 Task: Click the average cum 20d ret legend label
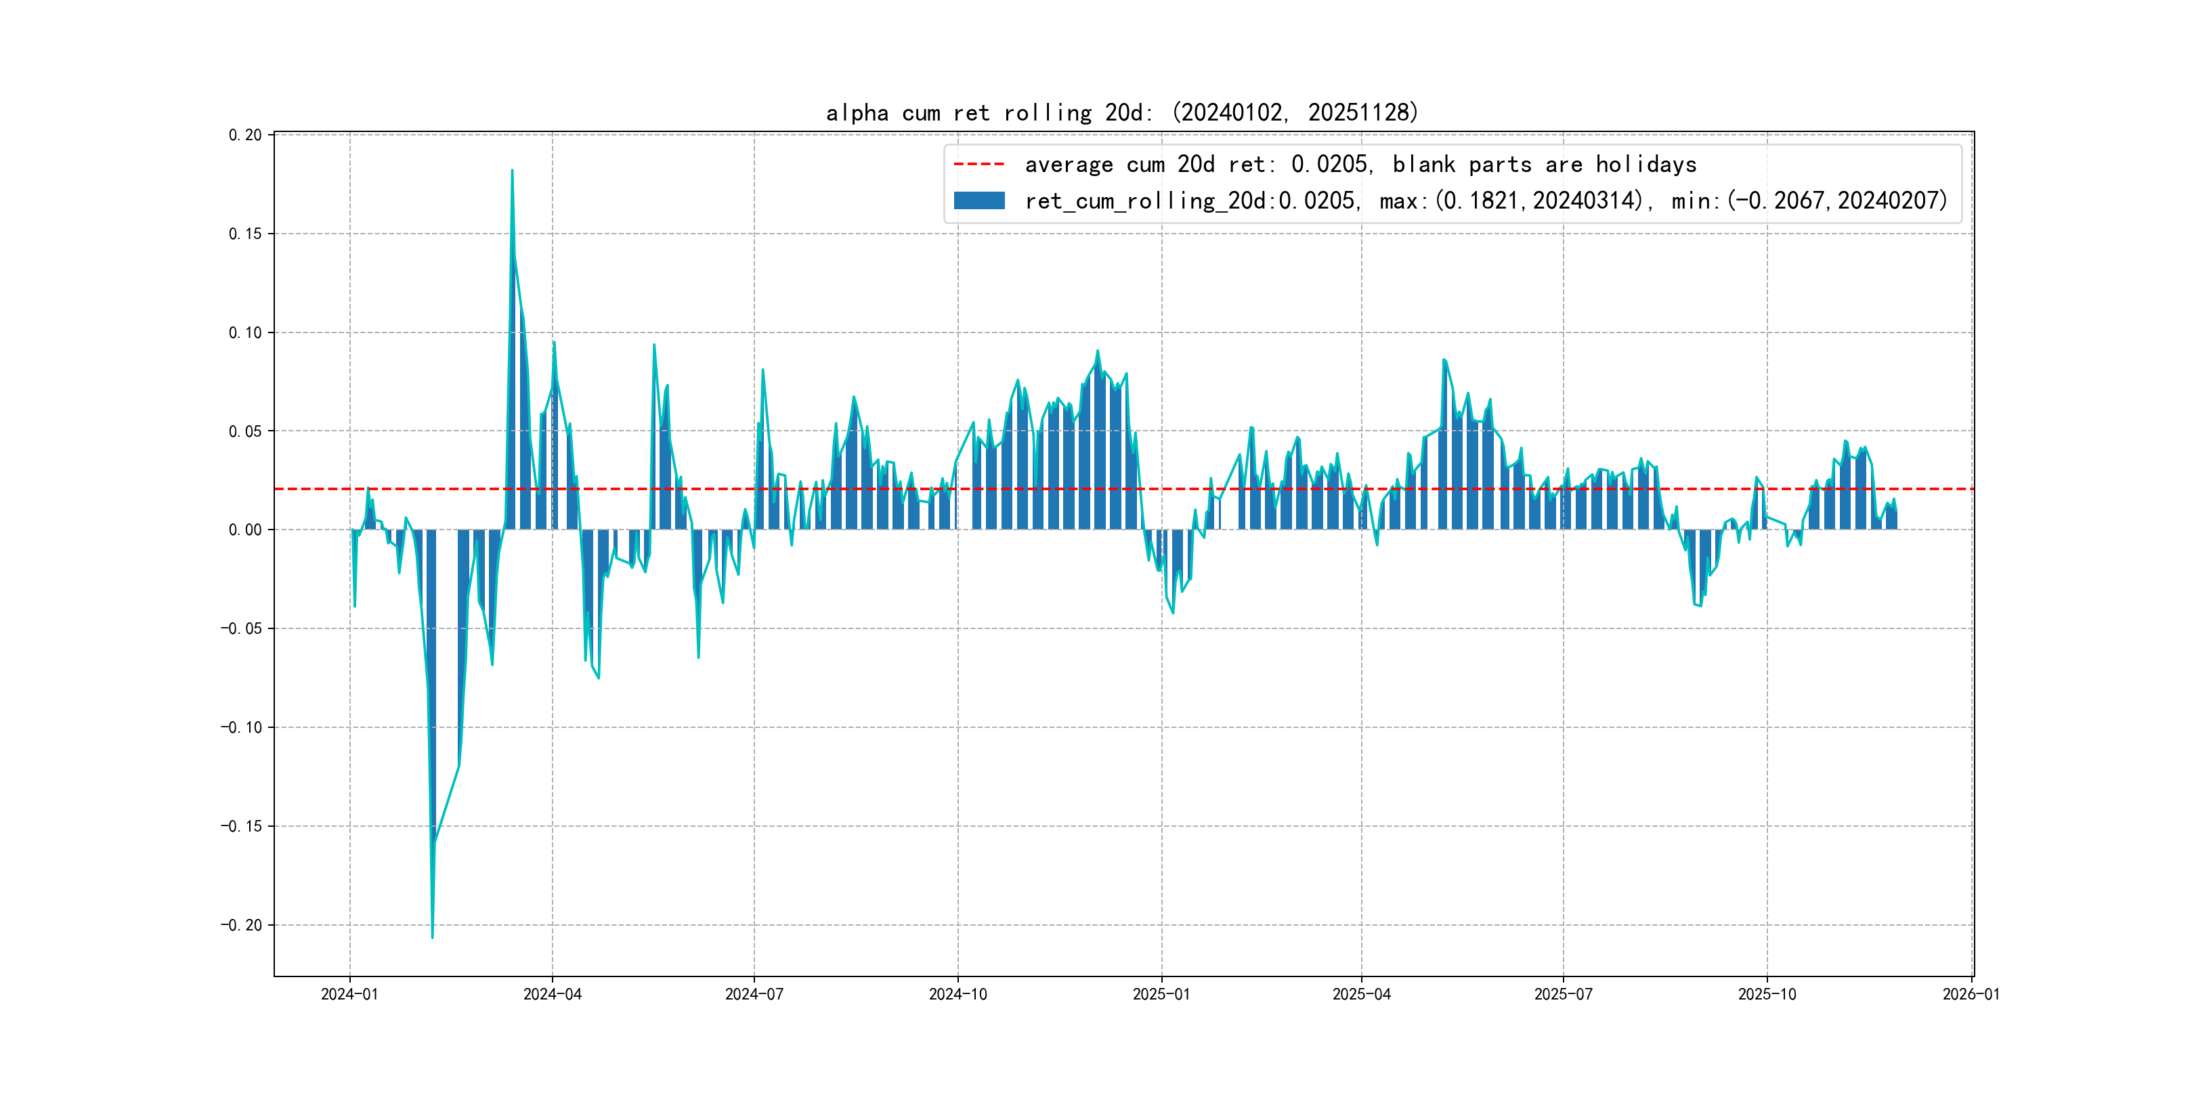(1360, 163)
